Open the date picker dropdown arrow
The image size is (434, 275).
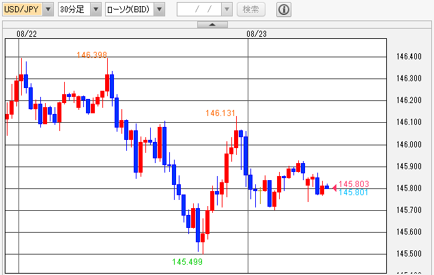(x=227, y=10)
